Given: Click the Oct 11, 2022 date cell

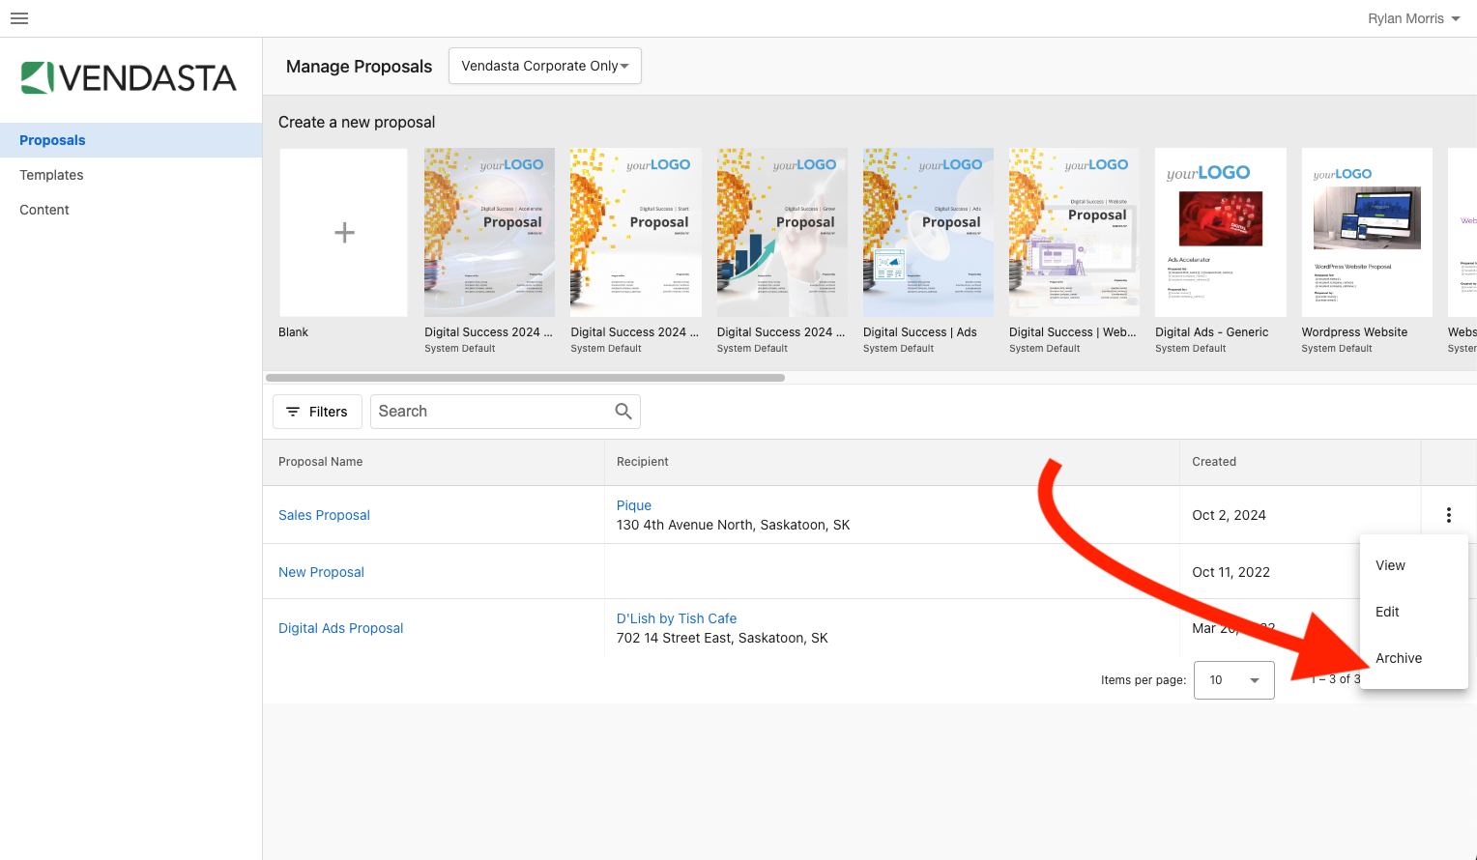Looking at the screenshot, I should [x=1231, y=572].
